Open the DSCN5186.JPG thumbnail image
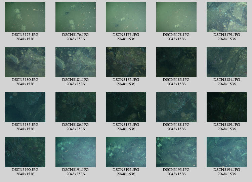Screen dimensions: 252x182 click(x=76, y=107)
